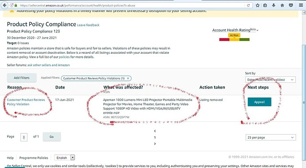The height and width of the screenshot is (168, 306).
Task: Open Programme Policies footer link
Action: pyautogui.click(x=34, y=158)
